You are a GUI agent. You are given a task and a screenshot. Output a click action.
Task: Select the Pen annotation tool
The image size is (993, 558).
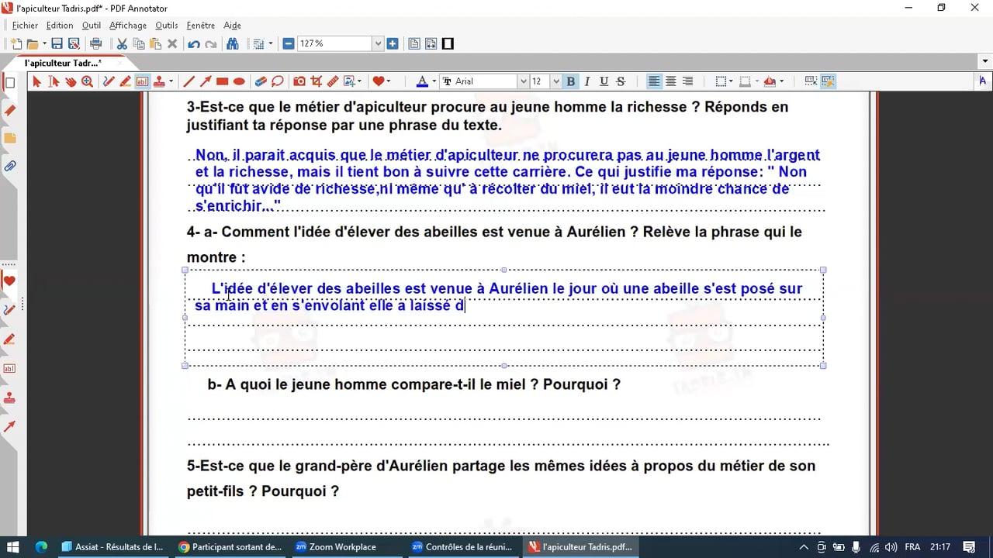109,81
